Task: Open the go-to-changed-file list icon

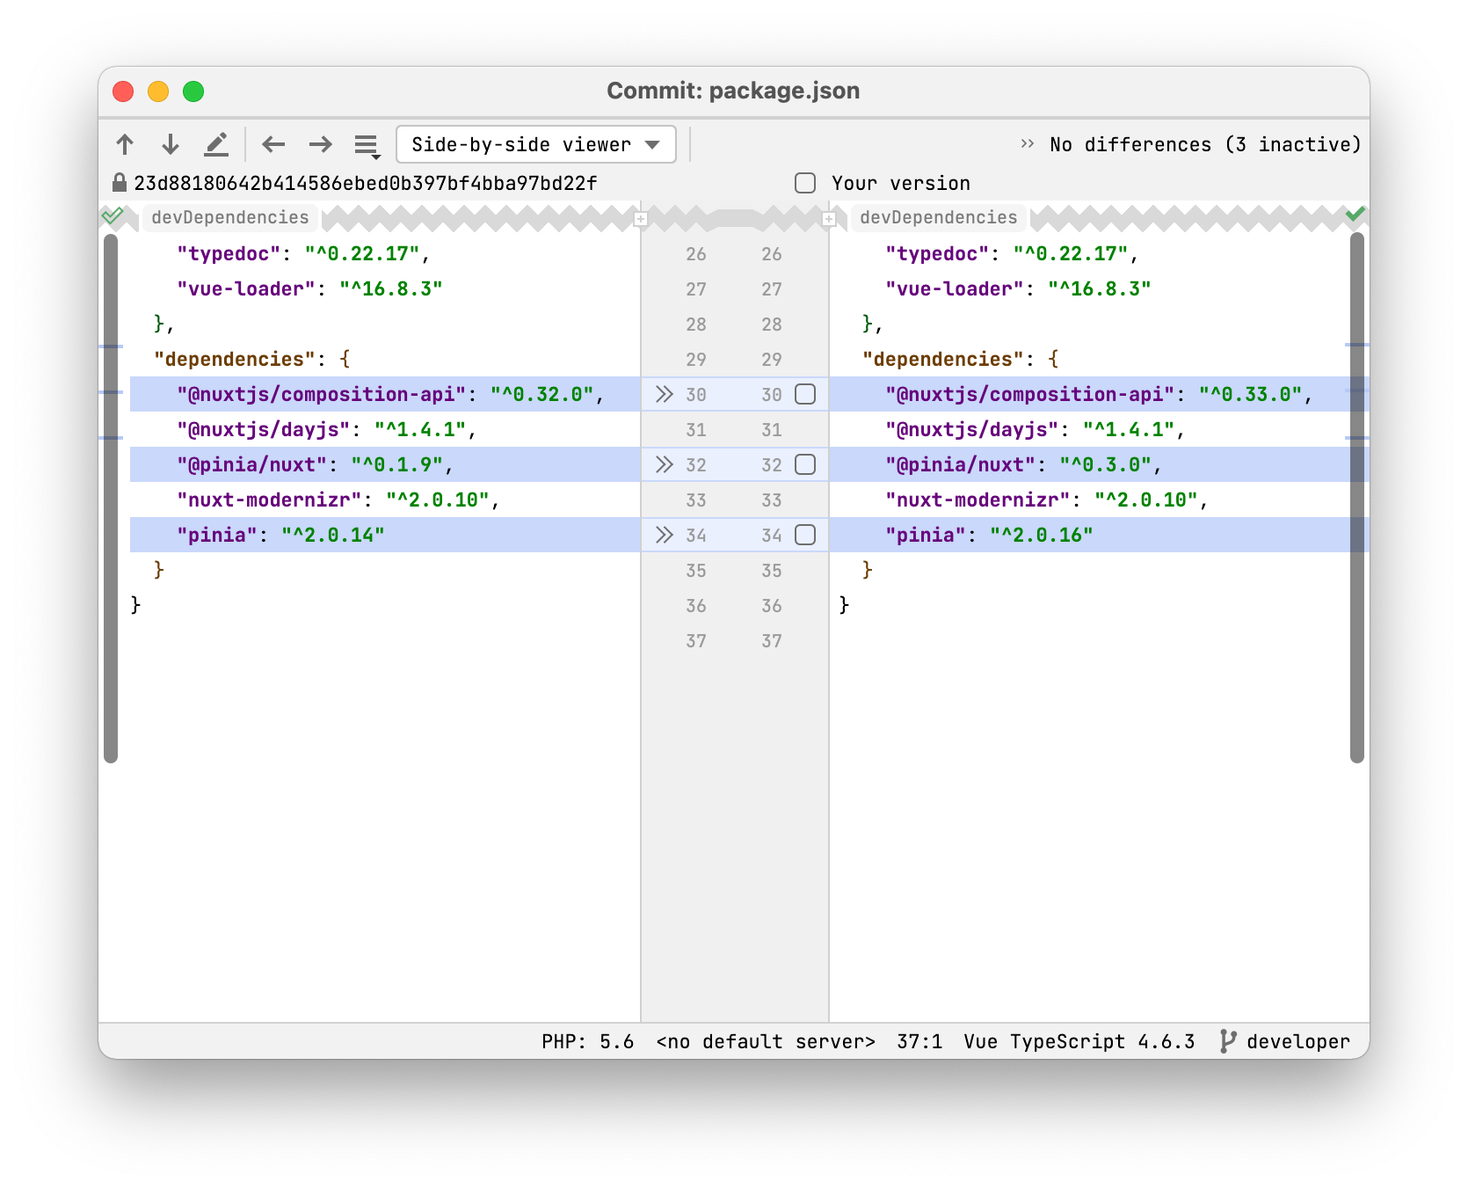Action: point(367,145)
